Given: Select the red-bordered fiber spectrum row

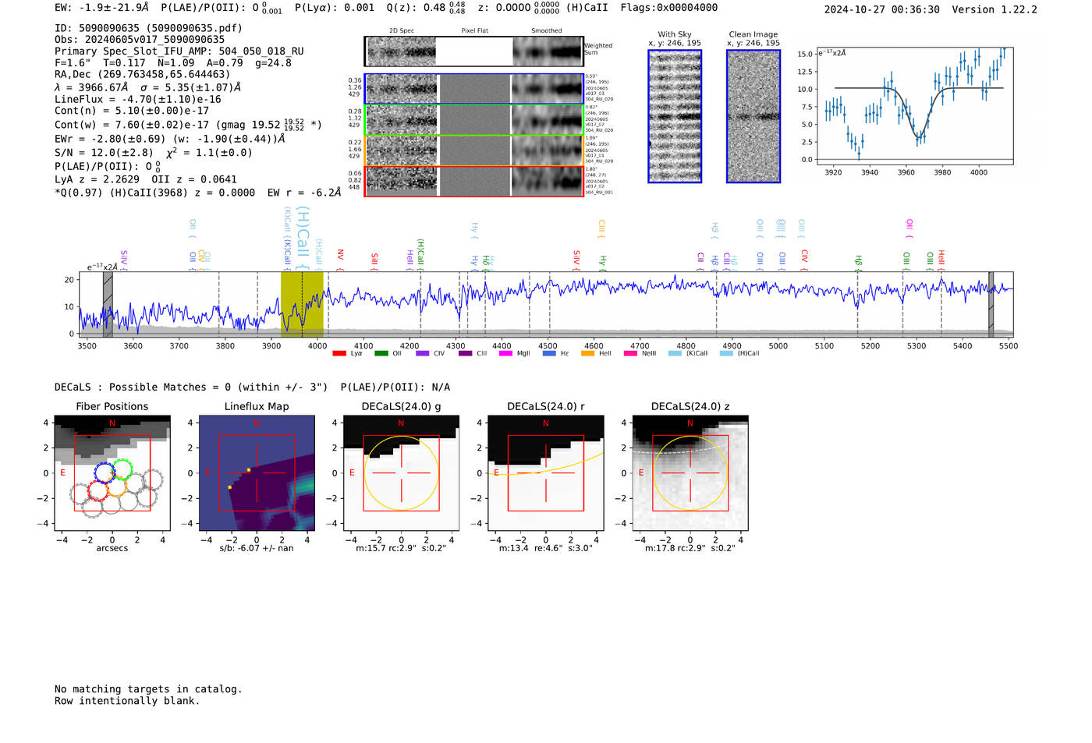Looking at the screenshot, I should click(x=474, y=181).
